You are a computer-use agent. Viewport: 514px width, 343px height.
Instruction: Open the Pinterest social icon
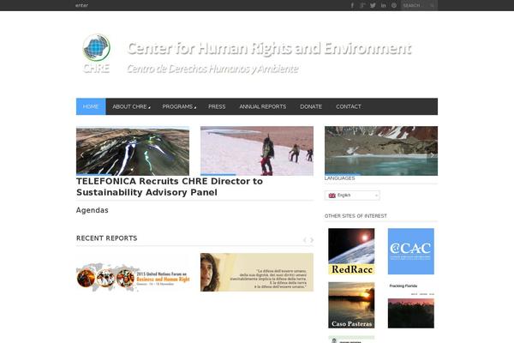394,5
